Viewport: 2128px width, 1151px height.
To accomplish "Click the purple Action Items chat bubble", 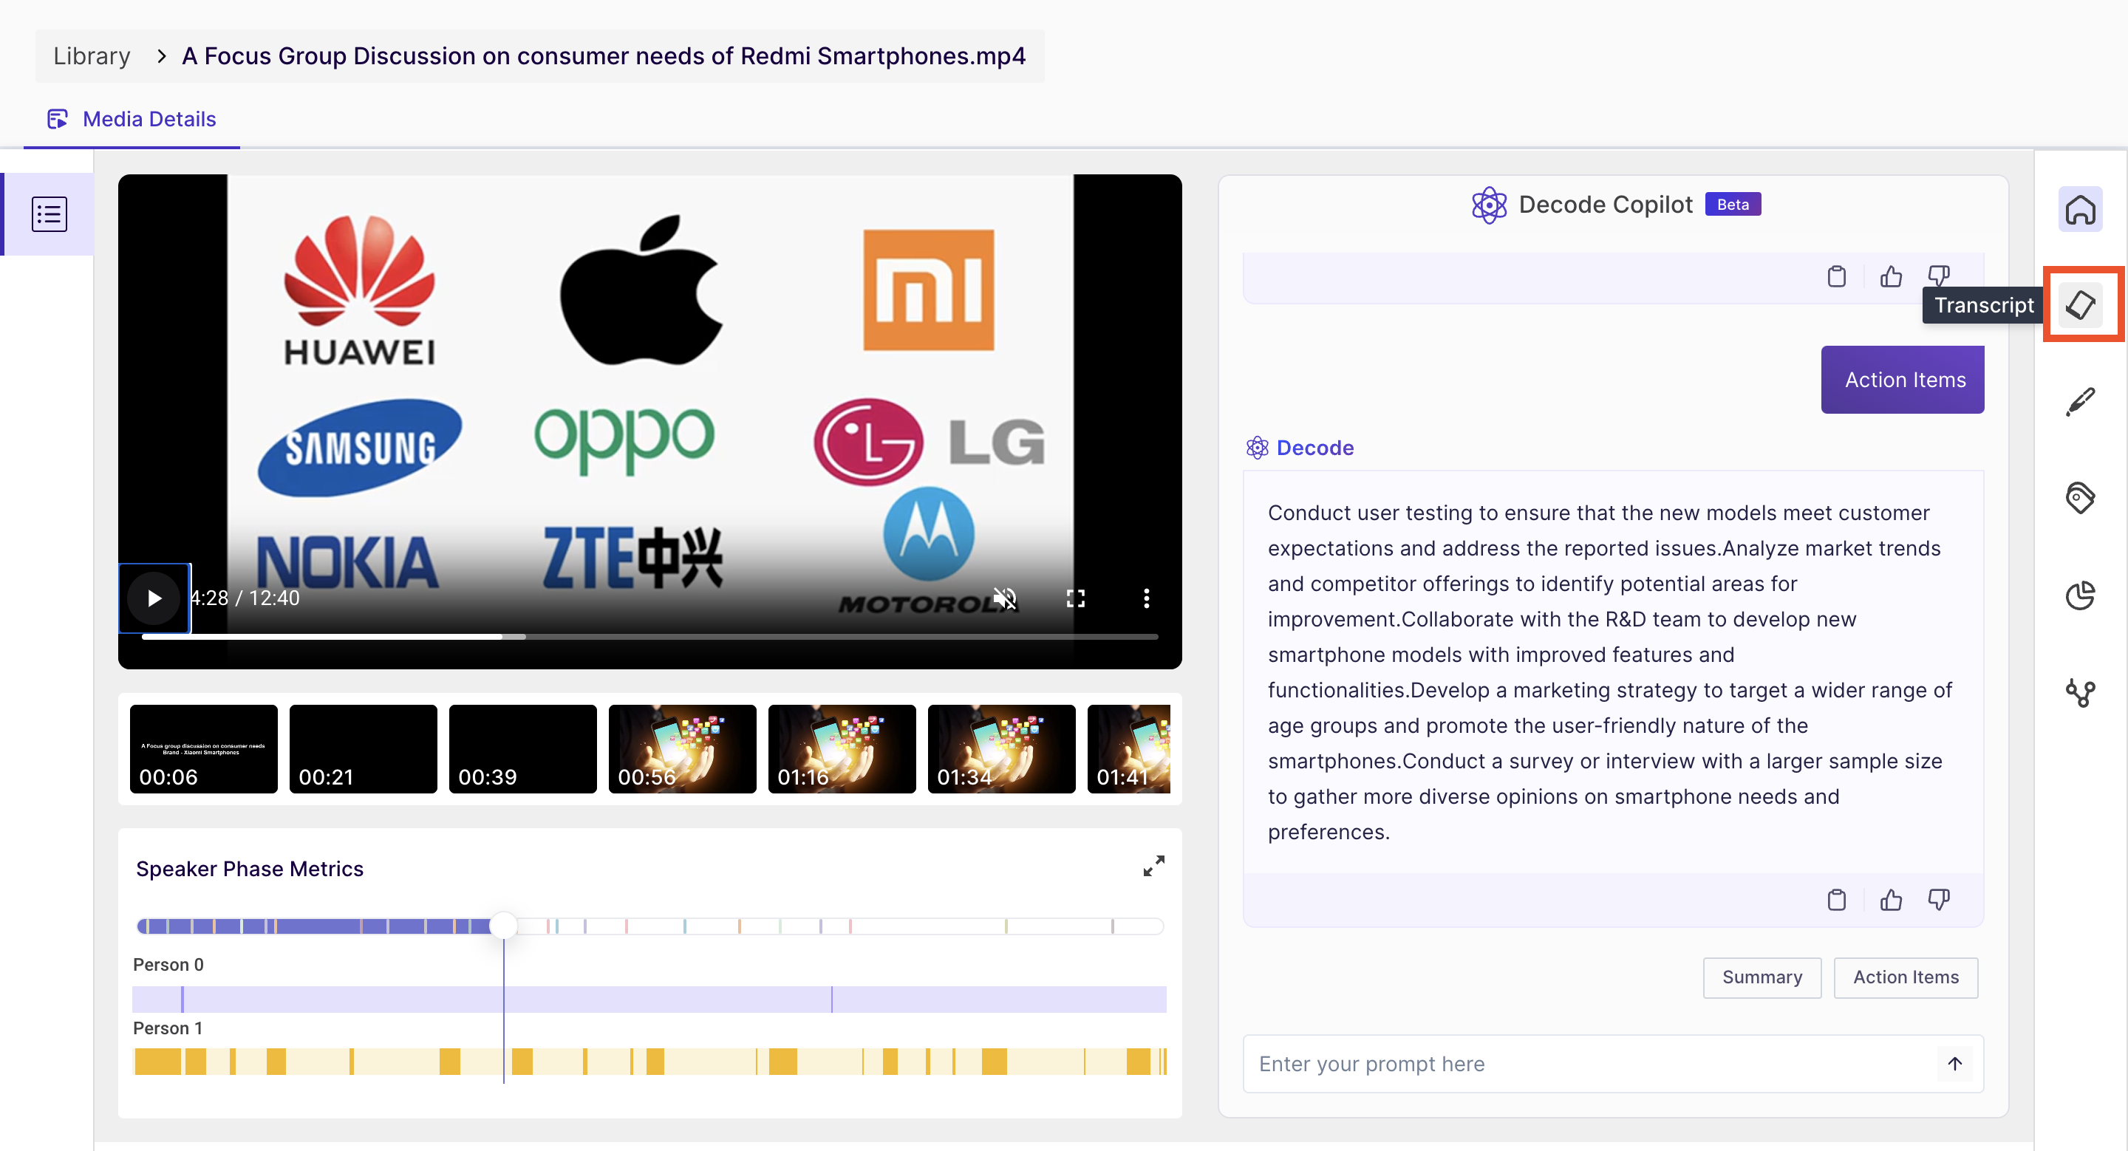I will click(x=1902, y=380).
